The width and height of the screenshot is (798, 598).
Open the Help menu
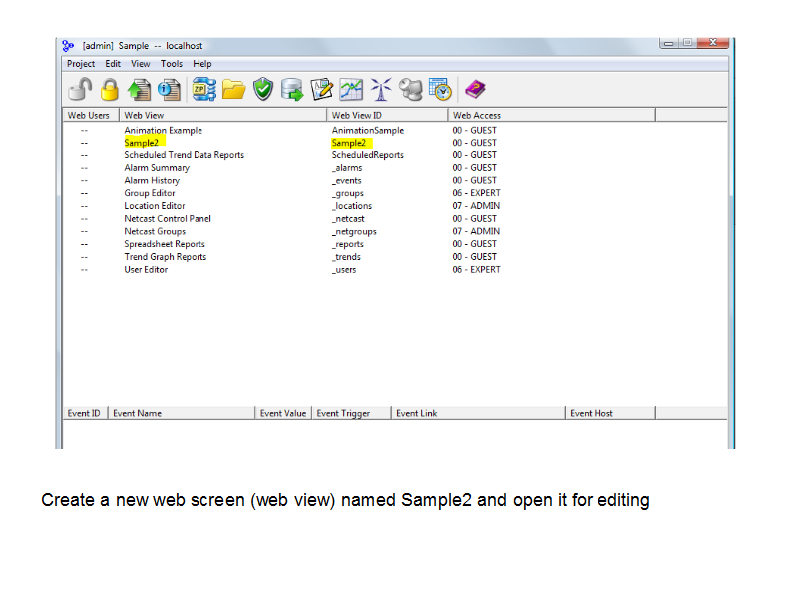coord(202,64)
